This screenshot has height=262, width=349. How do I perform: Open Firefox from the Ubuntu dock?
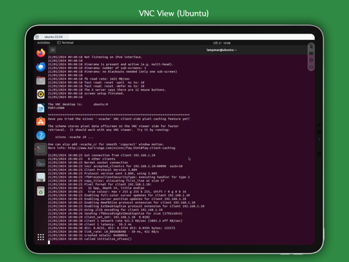40,53
